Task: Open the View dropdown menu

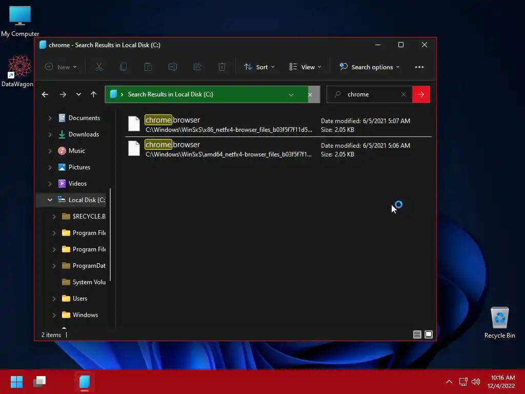Action: (305, 67)
